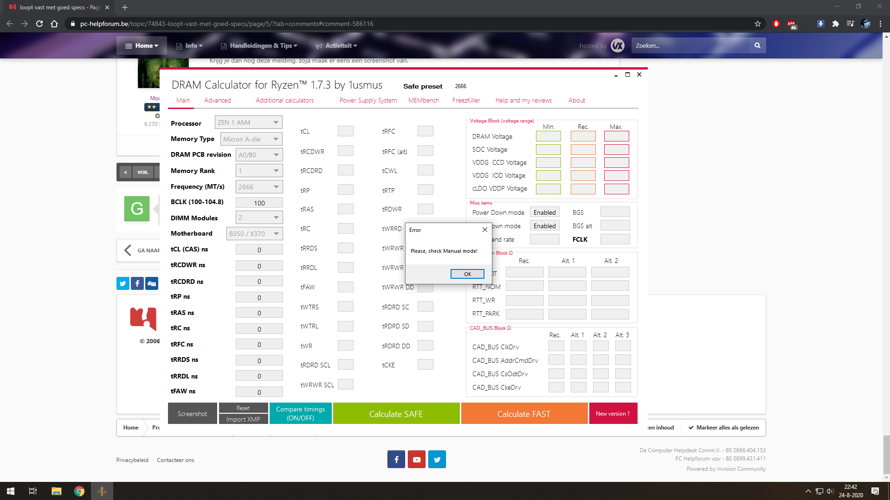Open the About tab

[577, 100]
